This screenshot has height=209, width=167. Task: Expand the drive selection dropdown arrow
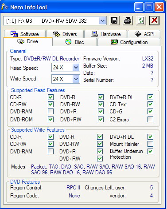coord(103,21)
